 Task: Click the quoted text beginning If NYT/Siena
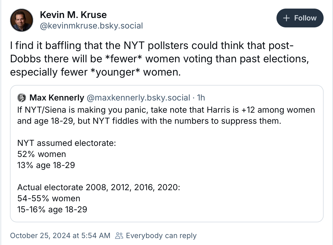(x=166, y=115)
